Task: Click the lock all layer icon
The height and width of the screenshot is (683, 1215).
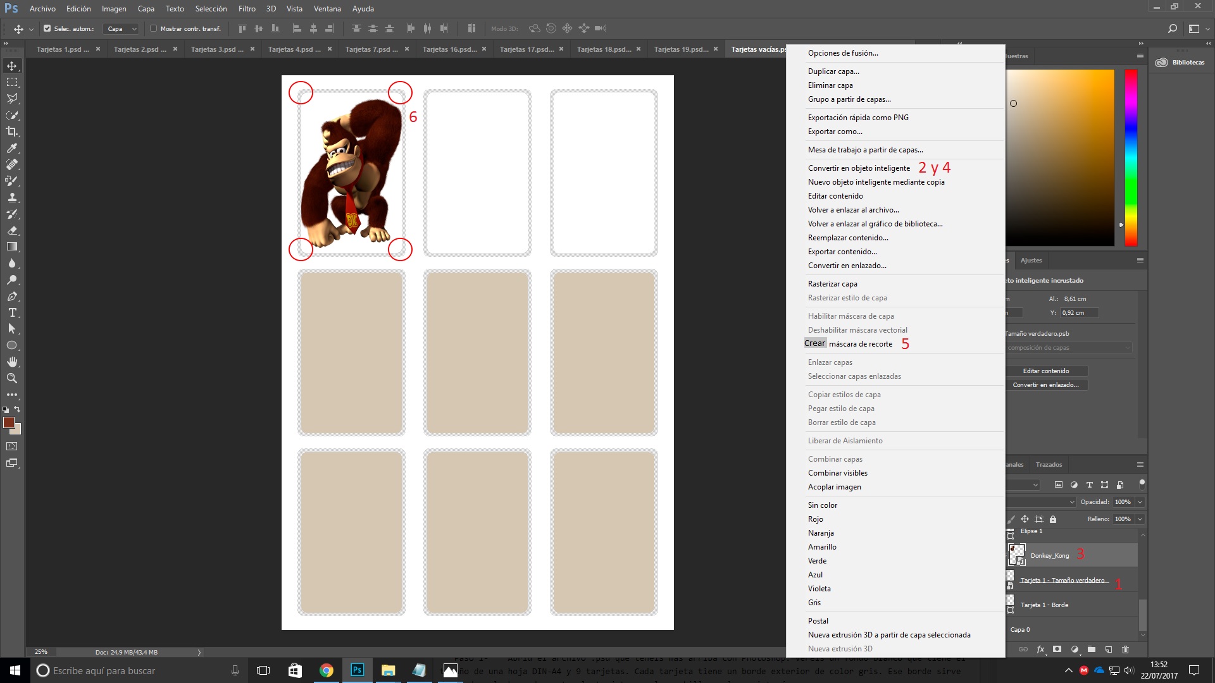Action: (1053, 519)
